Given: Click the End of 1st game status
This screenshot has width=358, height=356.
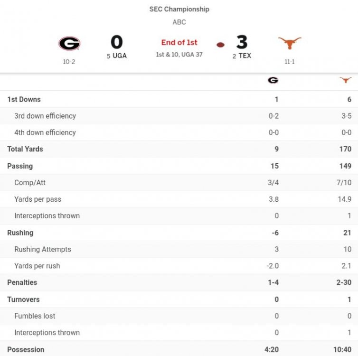Looking at the screenshot, I should (179, 42).
